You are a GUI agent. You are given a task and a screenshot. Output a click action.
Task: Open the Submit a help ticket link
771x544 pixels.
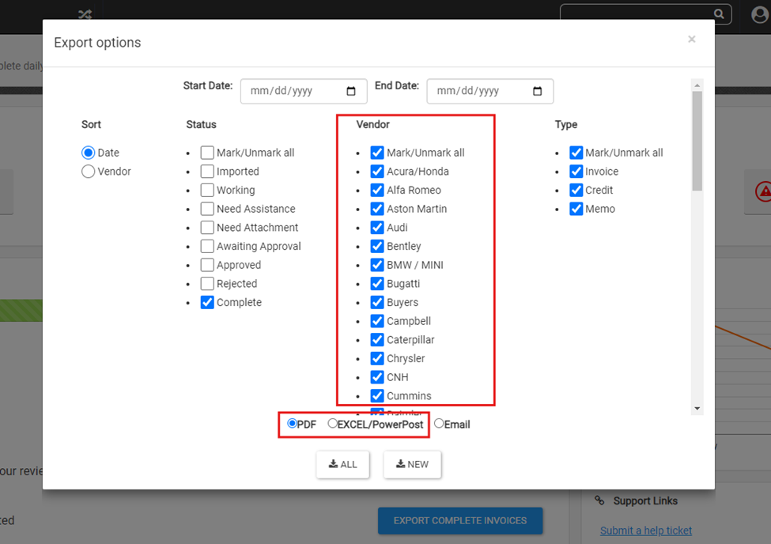(645, 531)
